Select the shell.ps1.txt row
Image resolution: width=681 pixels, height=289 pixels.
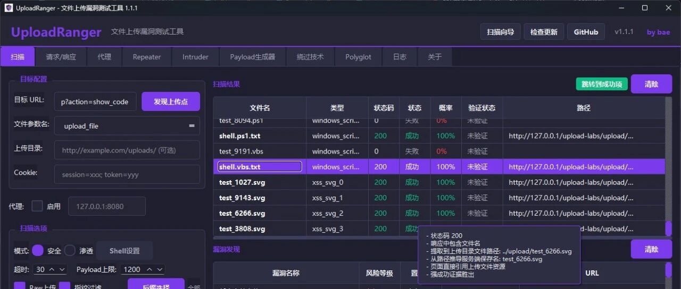tap(439, 136)
